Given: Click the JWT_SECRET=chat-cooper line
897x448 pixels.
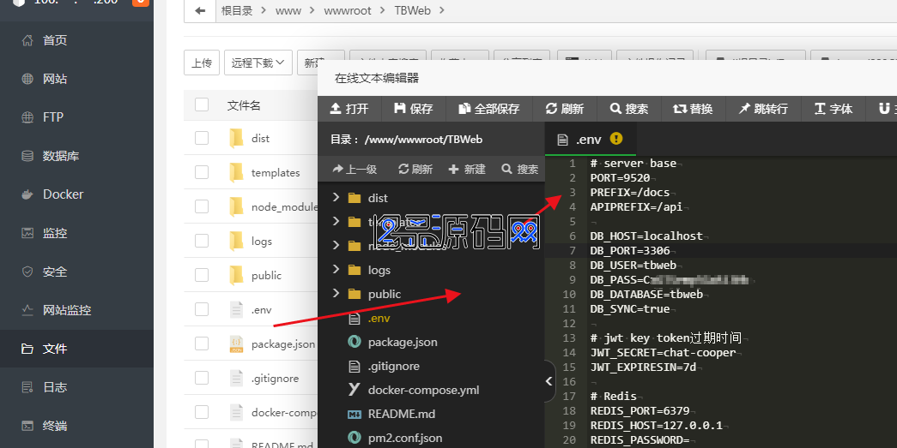Looking at the screenshot, I should tap(663, 353).
